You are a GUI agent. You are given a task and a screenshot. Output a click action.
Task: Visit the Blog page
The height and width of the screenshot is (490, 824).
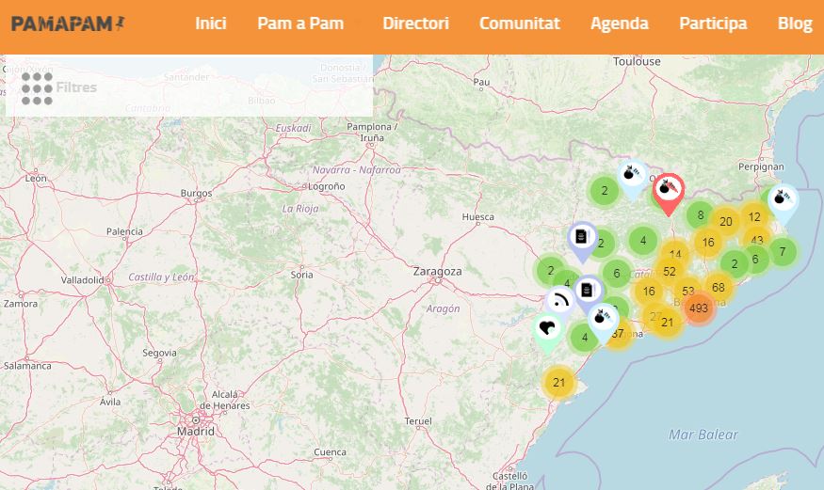[x=794, y=24]
